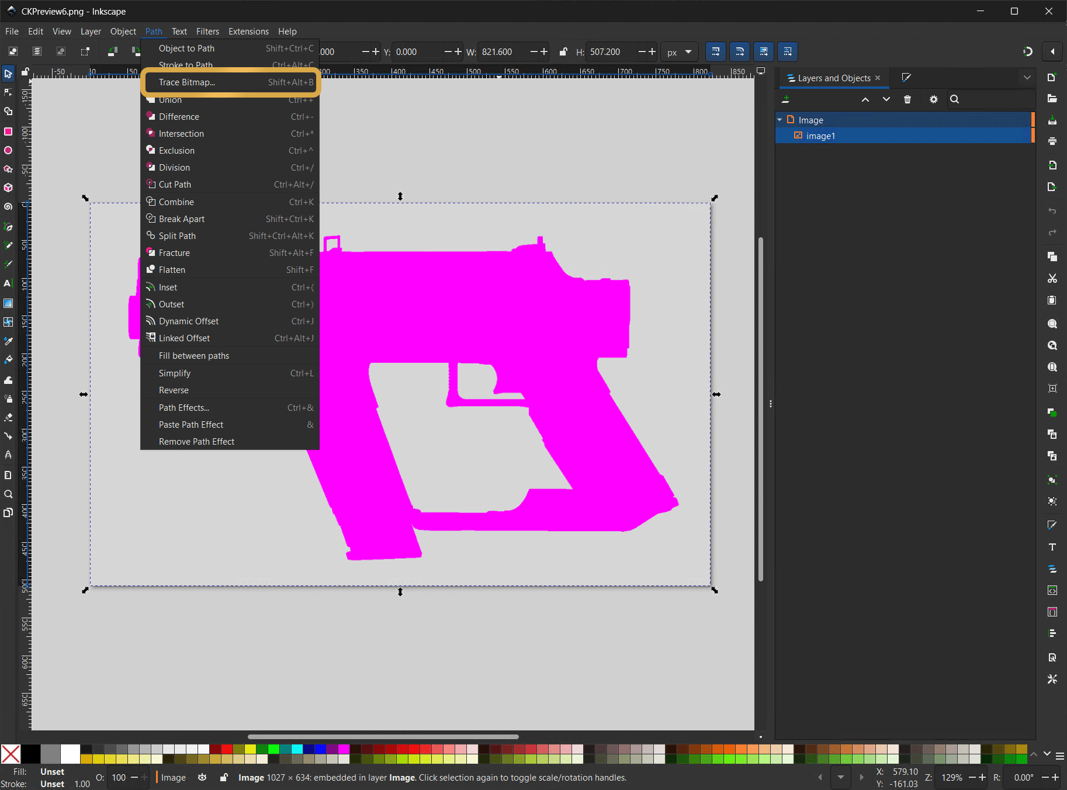
Task: Increase the width value with plus button
Action: coord(544,51)
